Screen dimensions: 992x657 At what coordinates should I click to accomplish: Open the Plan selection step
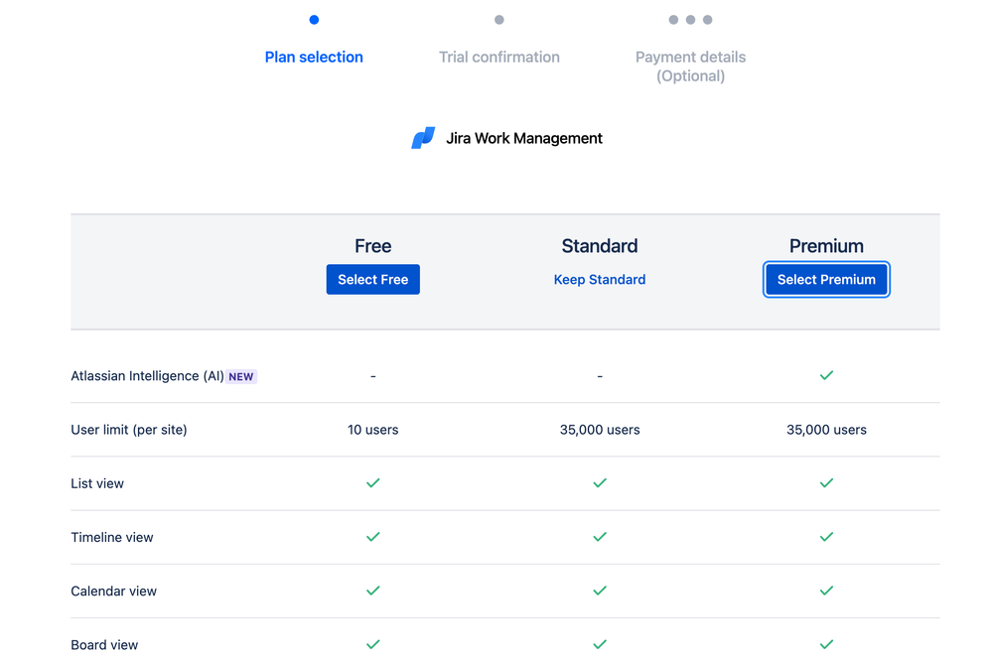click(314, 57)
